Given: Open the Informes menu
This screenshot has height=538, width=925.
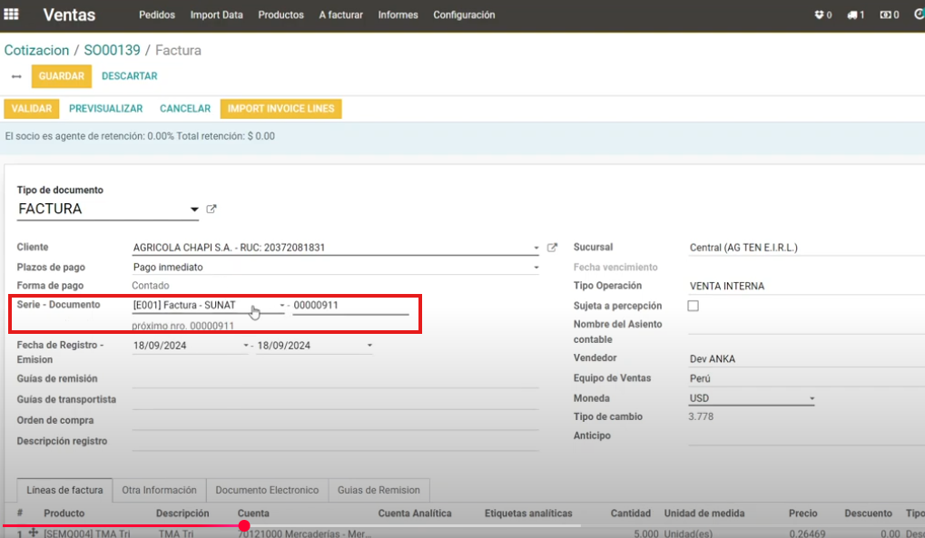Looking at the screenshot, I should pos(398,15).
